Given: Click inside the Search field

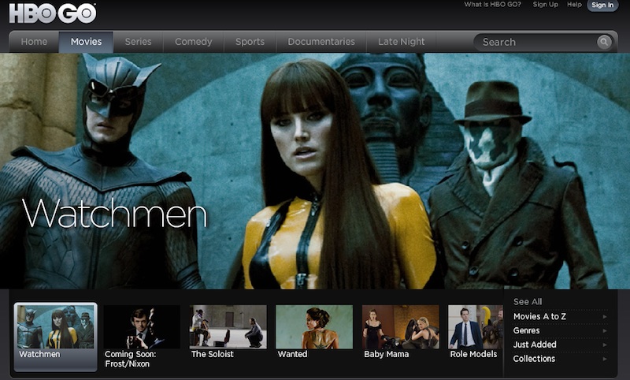Looking at the screenshot, I should pos(535,43).
